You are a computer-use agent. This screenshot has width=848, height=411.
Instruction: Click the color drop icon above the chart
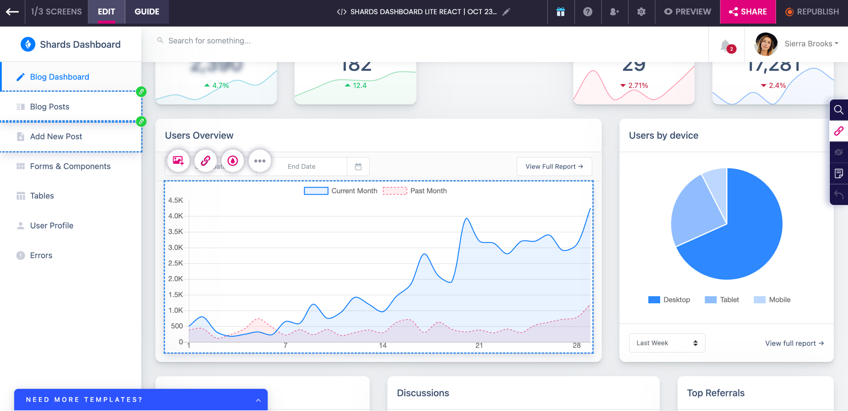[233, 161]
